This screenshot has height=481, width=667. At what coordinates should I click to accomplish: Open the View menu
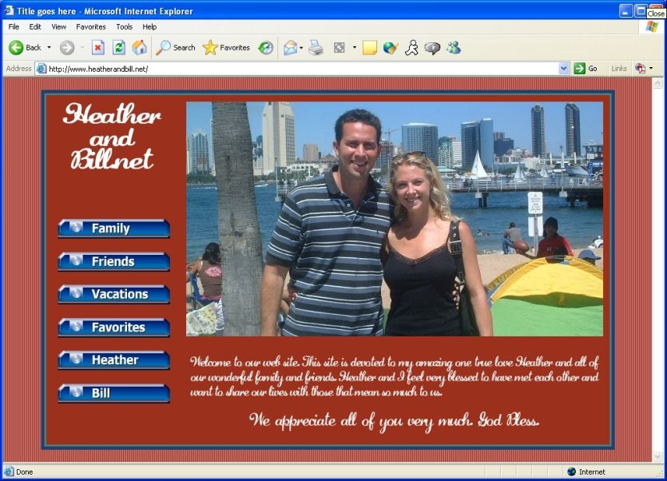coord(59,26)
